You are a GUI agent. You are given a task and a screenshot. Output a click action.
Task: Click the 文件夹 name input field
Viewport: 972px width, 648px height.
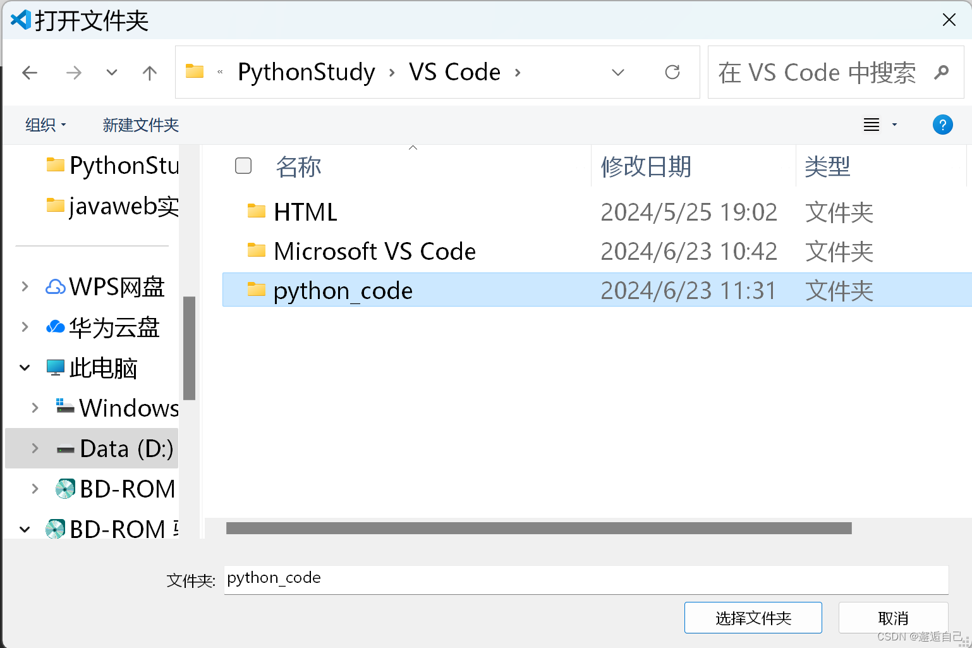586,579
